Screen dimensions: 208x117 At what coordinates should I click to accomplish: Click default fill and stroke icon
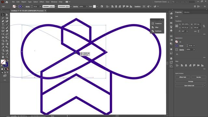pos(2,66)
